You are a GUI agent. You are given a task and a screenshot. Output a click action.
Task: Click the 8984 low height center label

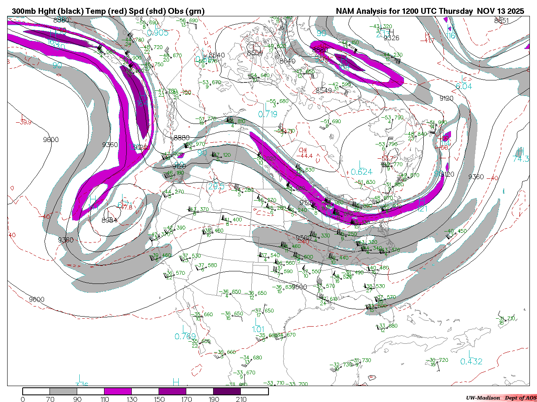(x=109, y=220)
